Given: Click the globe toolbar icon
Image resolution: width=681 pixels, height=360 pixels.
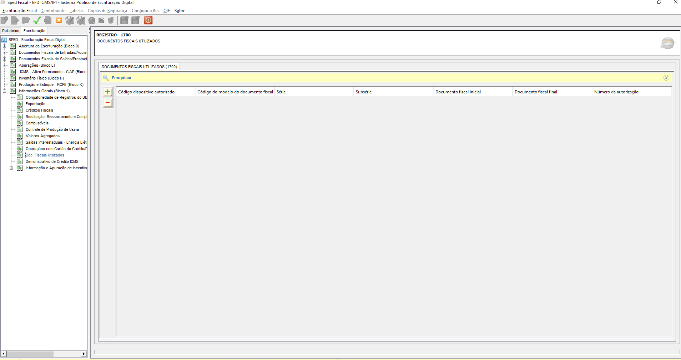Looking at the screenshot, I should [x=92, y=20].
